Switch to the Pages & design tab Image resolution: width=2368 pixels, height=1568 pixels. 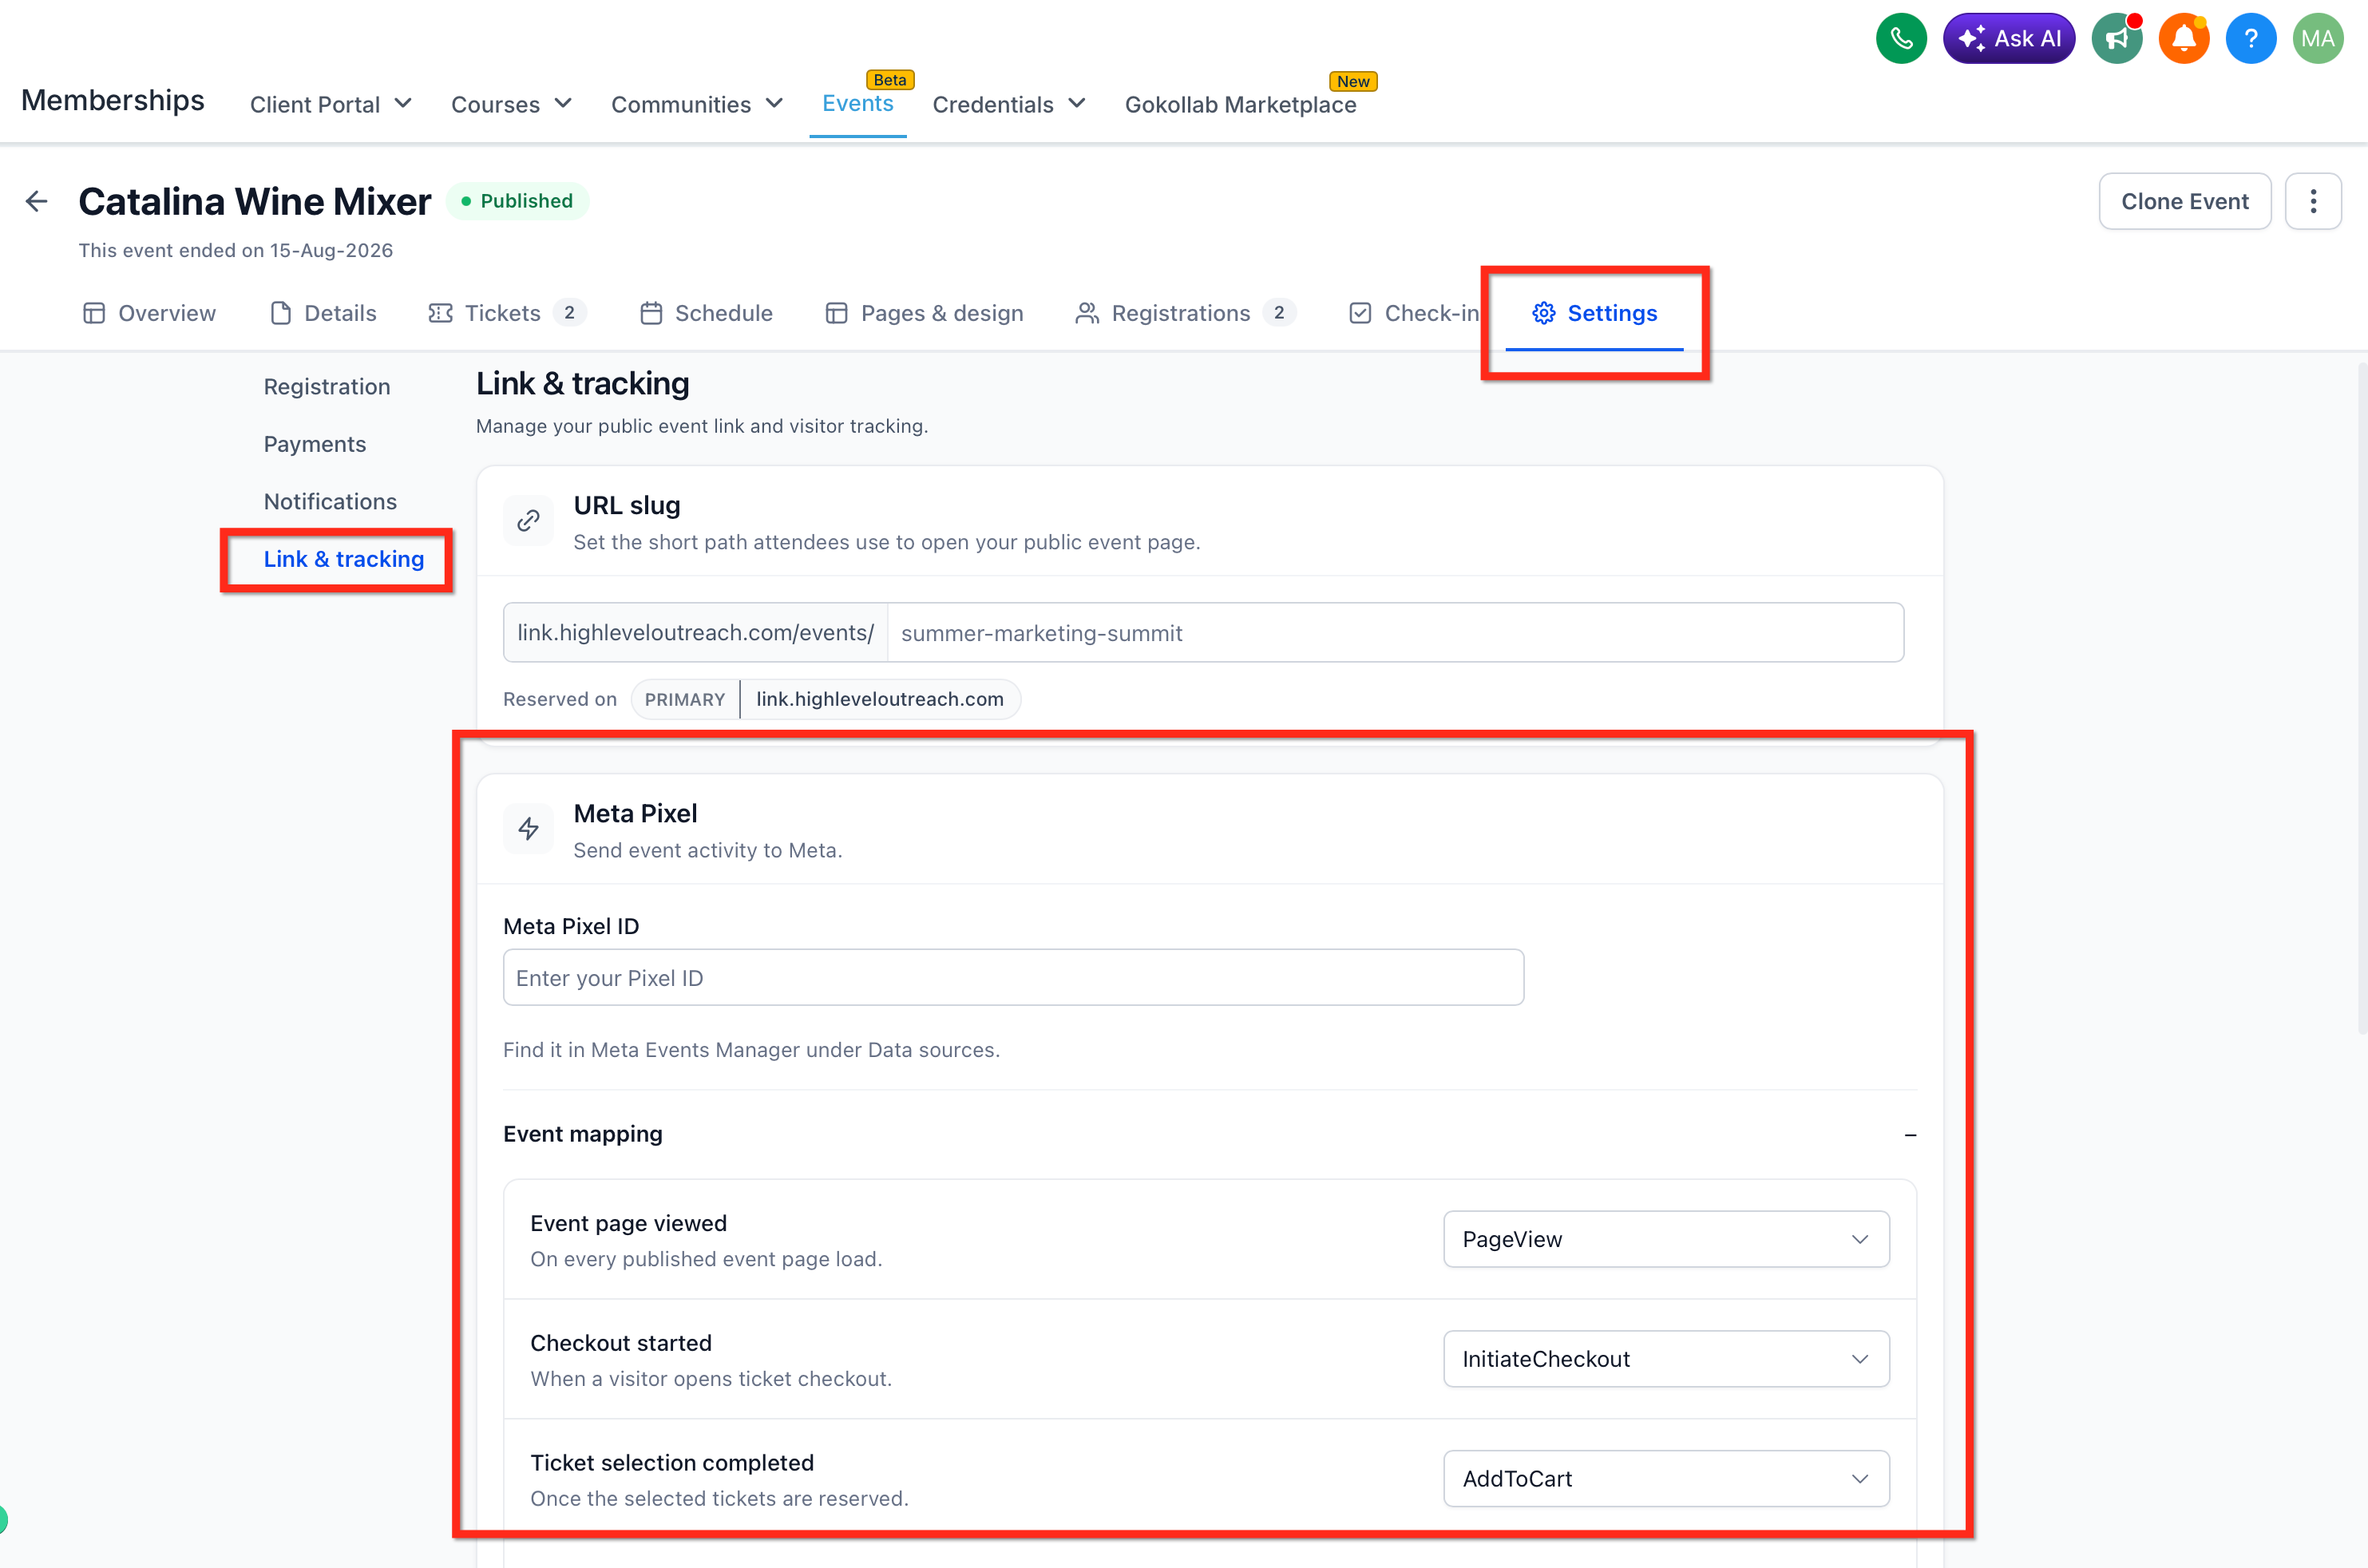(924, 313)
